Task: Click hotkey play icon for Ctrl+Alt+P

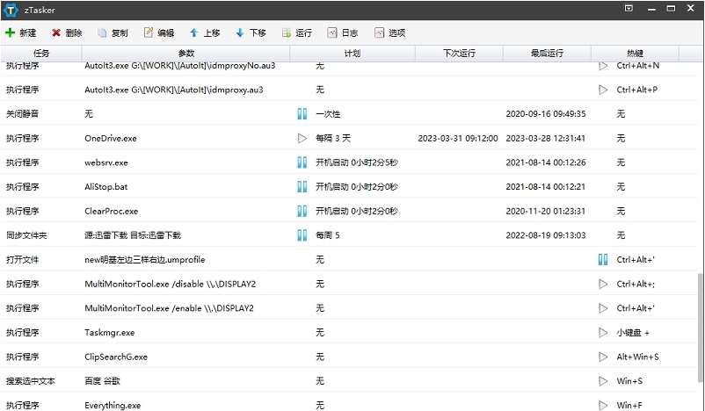Action: point(603,90)
